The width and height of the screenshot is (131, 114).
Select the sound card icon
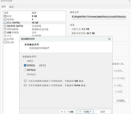coord(5,36)
